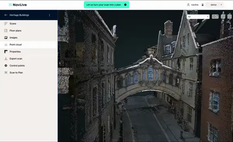
Task: Click the navlive username label
Action: tap(195, 5)
